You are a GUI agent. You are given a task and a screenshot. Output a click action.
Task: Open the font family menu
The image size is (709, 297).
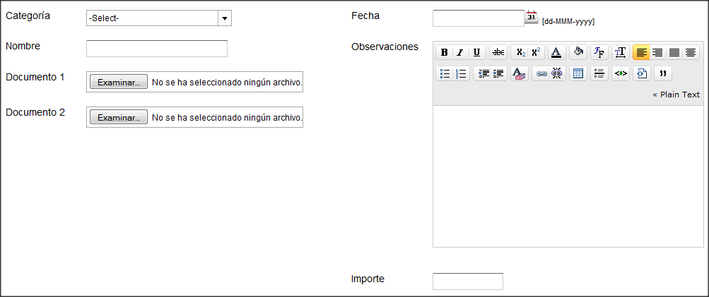pyautogui.click(x=599, y=52)
